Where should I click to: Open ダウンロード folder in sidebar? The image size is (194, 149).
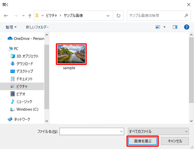22,64
